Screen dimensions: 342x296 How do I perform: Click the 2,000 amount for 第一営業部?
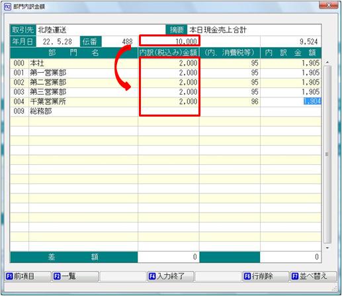coord(169,73)
